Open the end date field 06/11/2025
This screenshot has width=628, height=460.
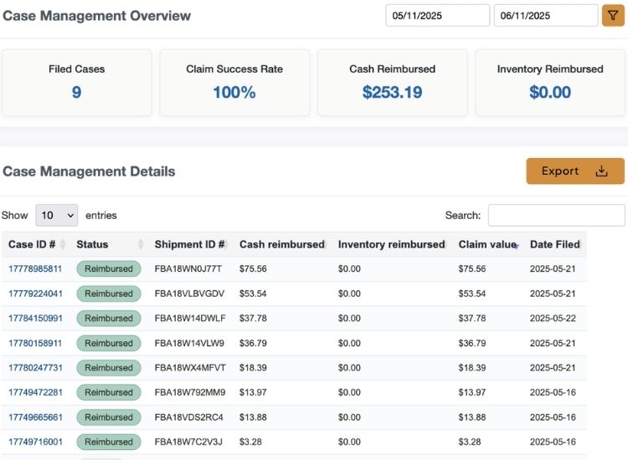[x=545, y=16]
